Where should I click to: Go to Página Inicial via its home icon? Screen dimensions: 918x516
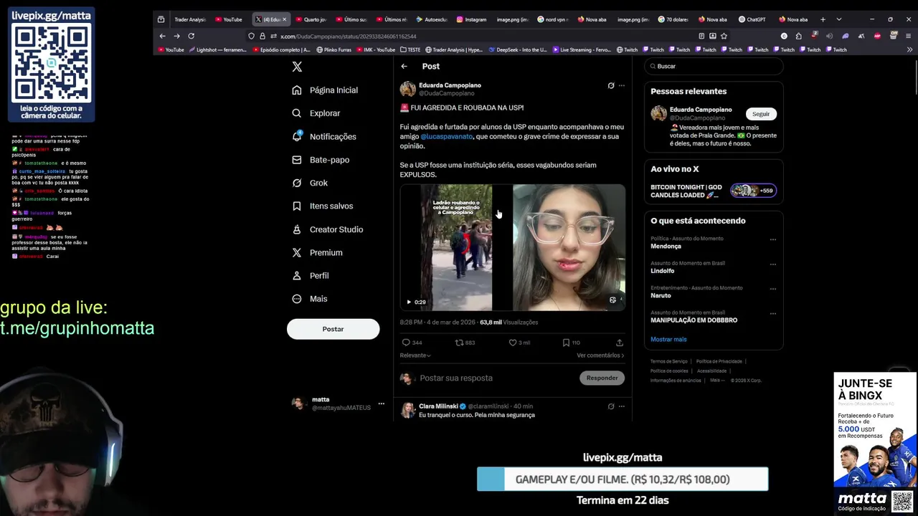(x=297, y=90)
